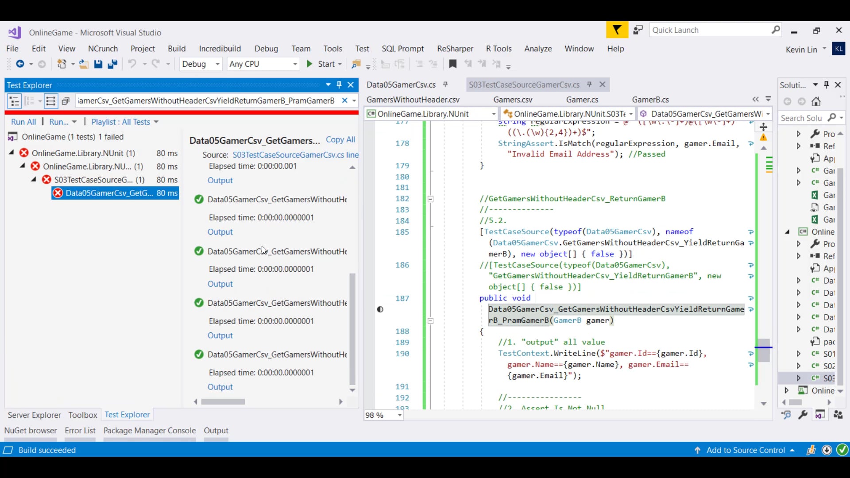Open the filter icon near Quick Launch
The image size is (850, 478).
pos(617,30)
